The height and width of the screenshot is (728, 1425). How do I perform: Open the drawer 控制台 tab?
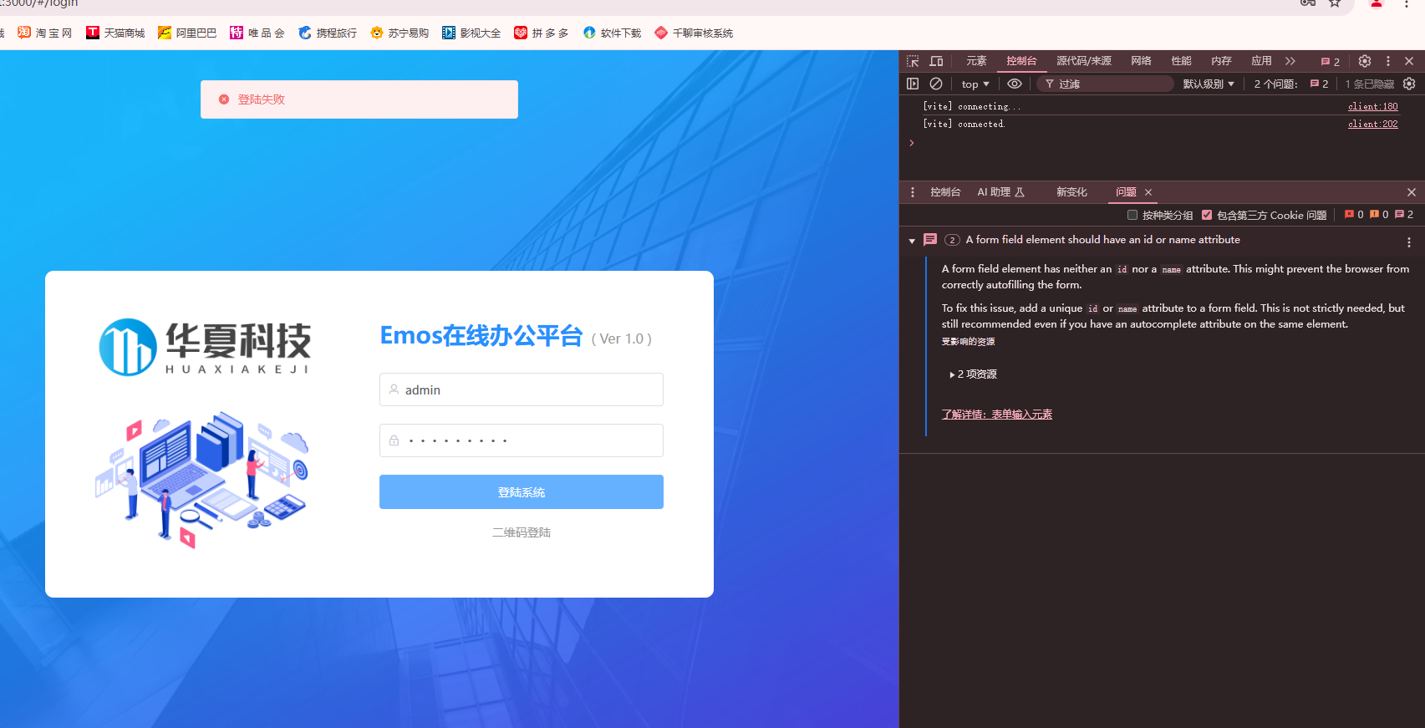[945, 192]
